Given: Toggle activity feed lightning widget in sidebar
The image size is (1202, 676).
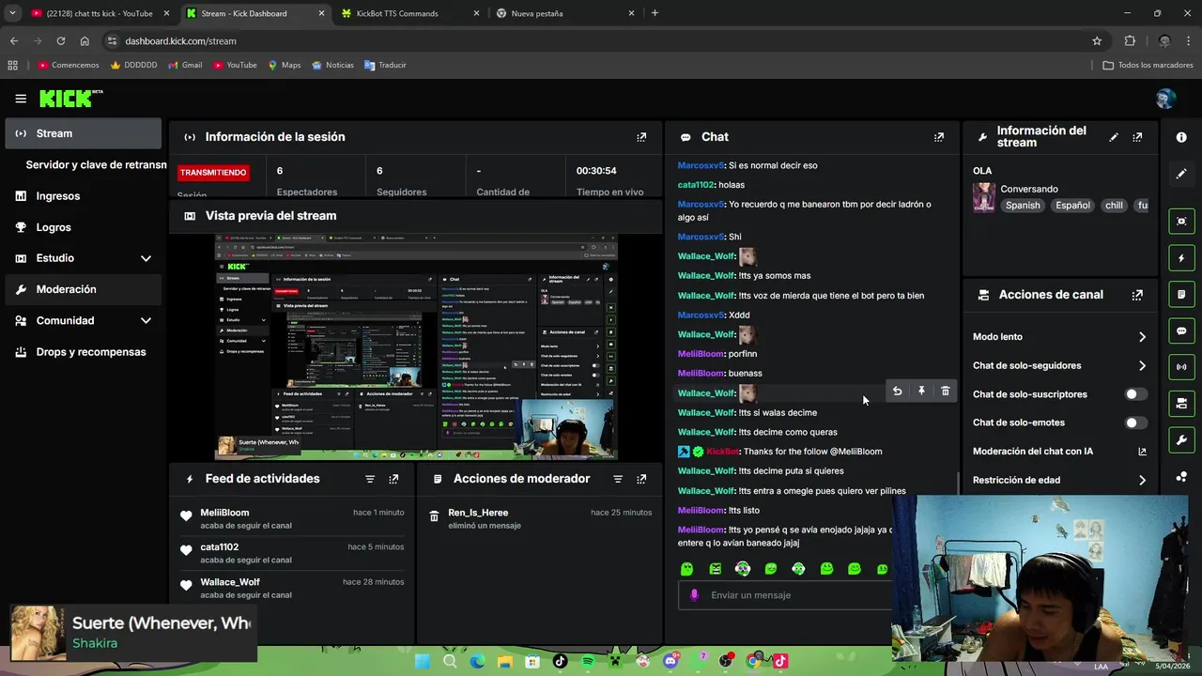Looking at the screenshot, I should (x=1181, y=258).
